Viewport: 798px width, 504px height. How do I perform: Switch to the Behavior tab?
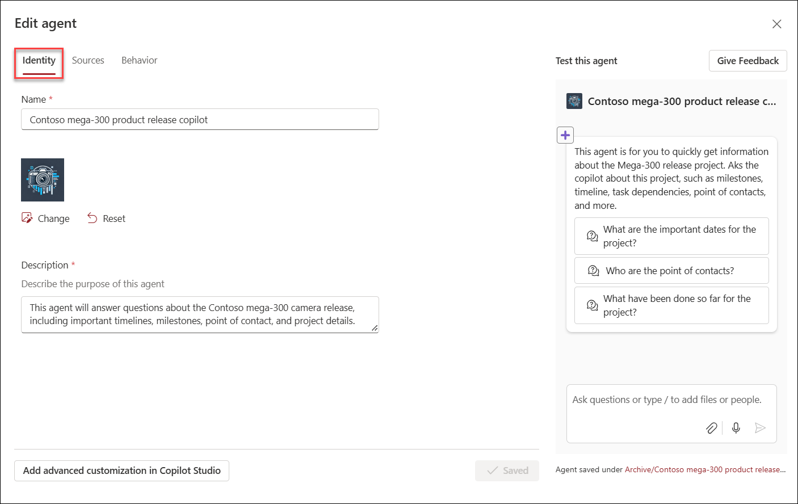(139, 60)
